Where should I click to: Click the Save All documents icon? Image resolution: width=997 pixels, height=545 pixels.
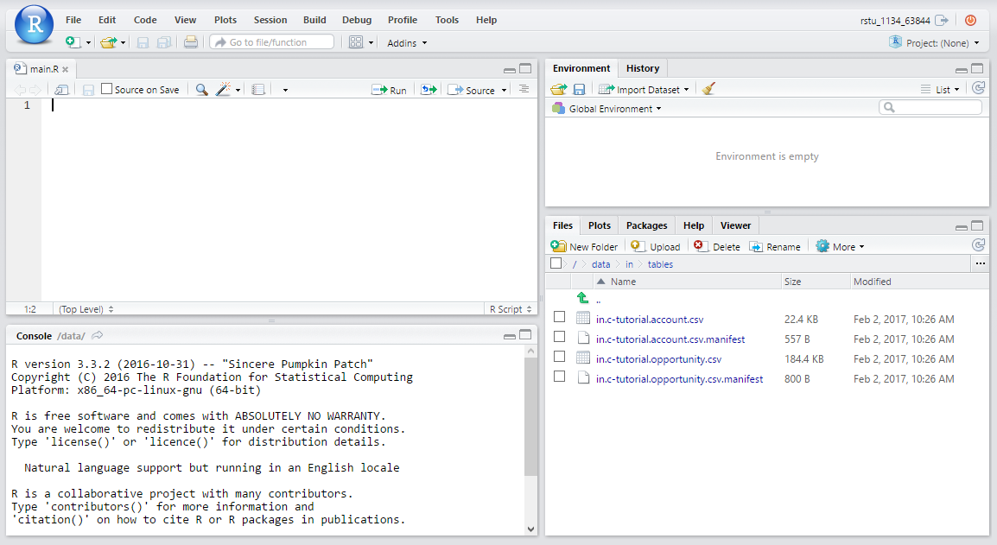point(164,42)
